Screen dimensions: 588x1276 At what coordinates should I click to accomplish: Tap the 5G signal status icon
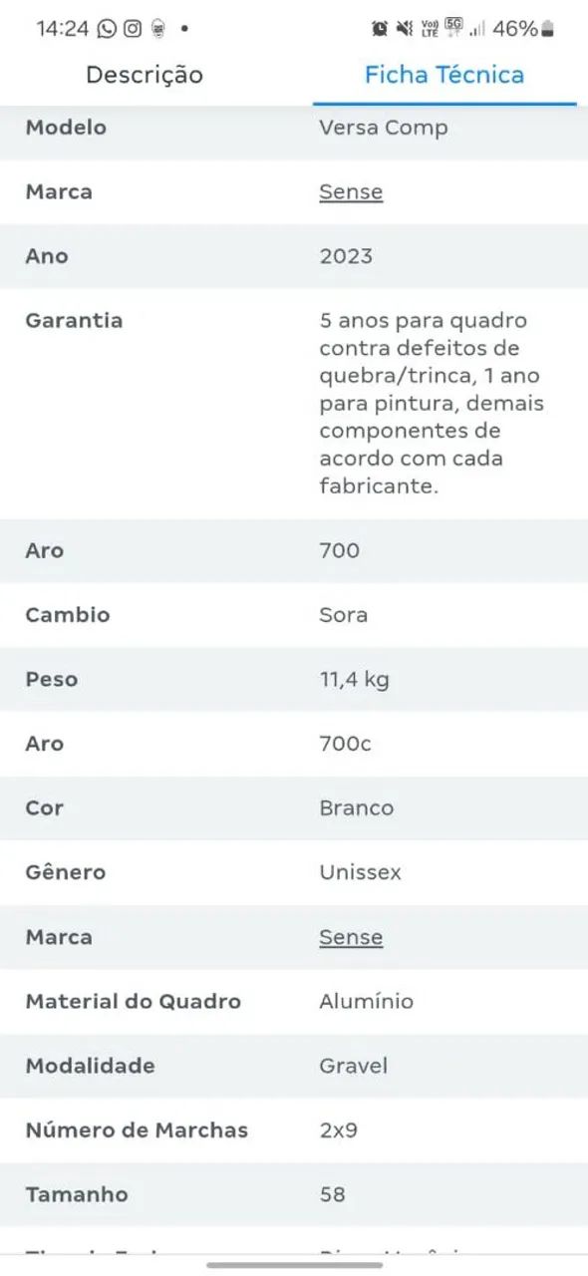[x=454, y=28]
